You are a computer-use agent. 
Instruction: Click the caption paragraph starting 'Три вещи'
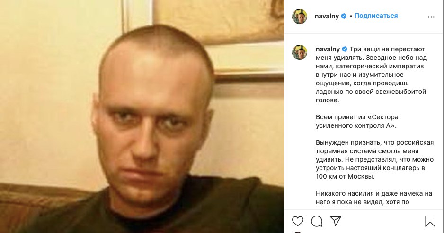[371, 75]
